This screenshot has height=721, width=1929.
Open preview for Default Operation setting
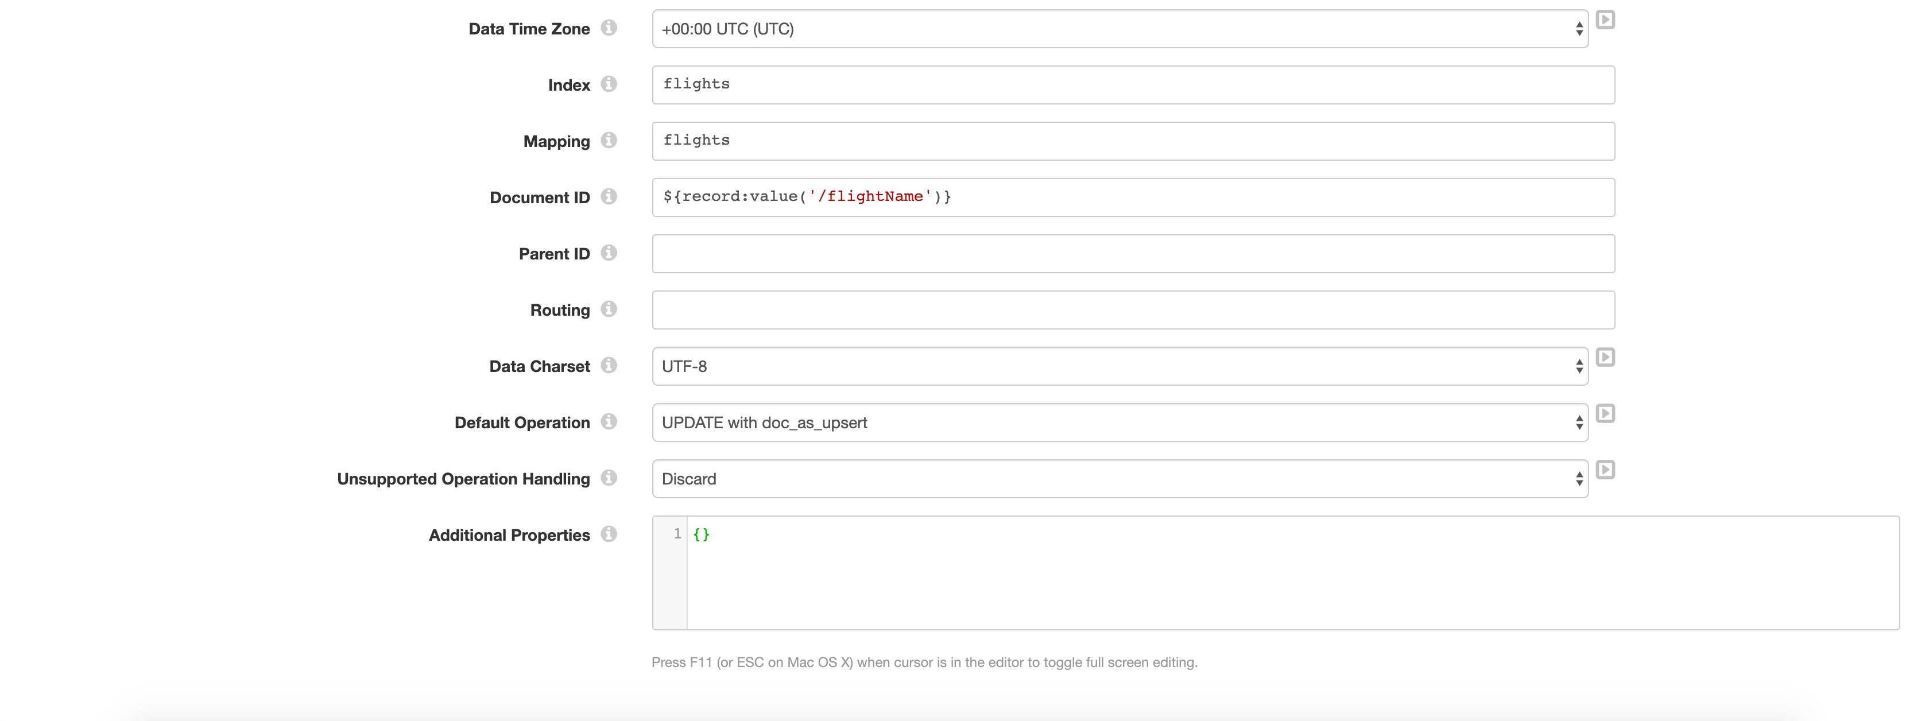click(1606, 413)
